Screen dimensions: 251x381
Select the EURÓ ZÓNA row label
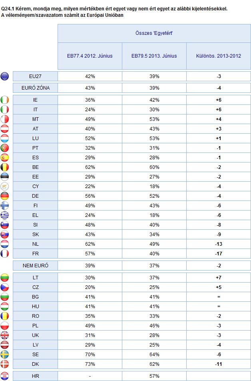tap(36, 88)
